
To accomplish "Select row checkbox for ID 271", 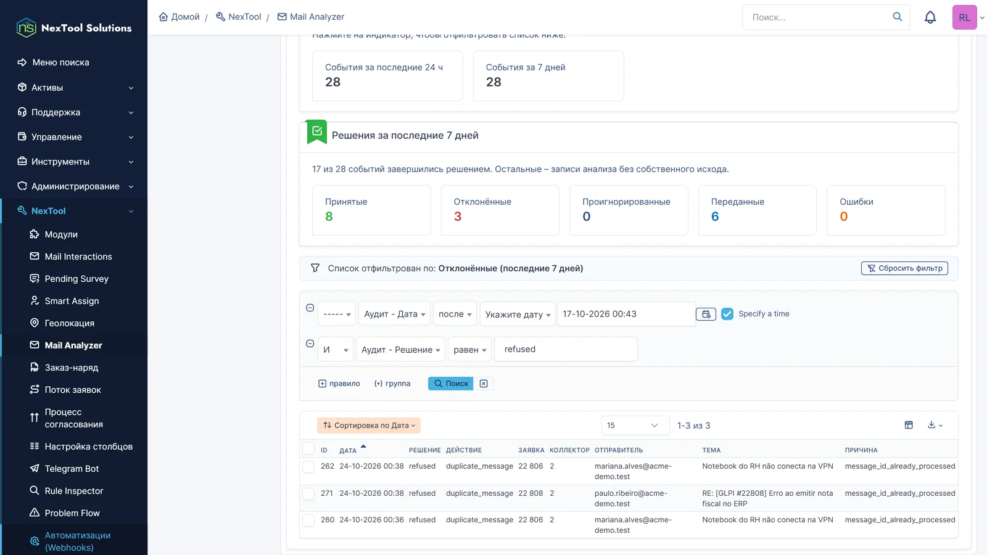I will pos(308,494).
